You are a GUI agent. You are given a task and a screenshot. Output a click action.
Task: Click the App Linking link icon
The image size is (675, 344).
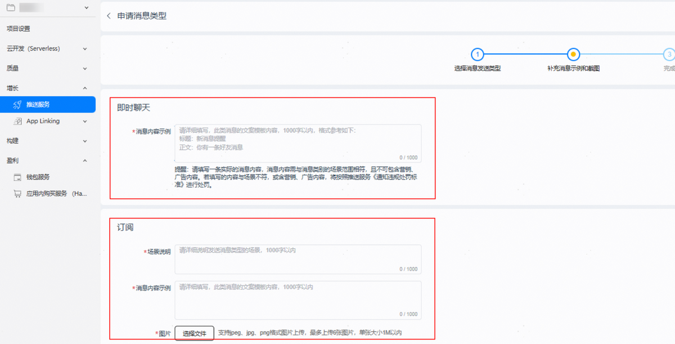click(x=17, y=121)
